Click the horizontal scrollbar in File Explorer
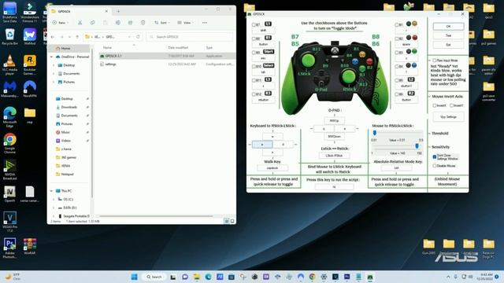Screen dimensions: 504x283 (156, 216)
